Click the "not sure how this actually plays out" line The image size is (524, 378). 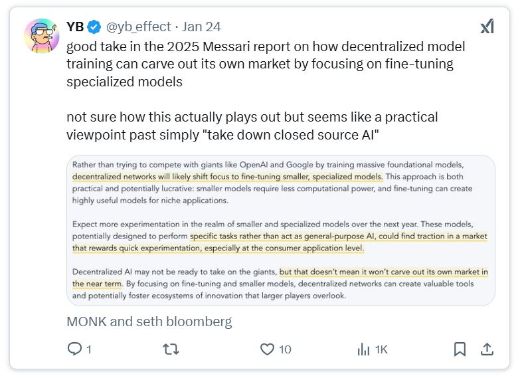(x=252, y=117)
